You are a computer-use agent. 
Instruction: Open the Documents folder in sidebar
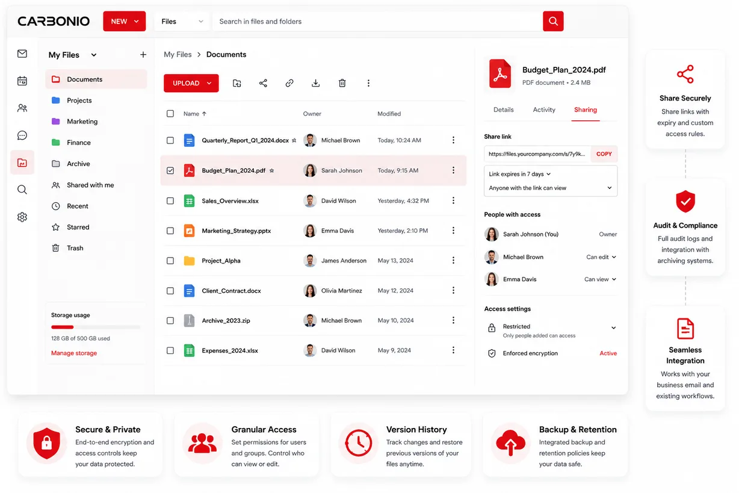pos(96,79)
